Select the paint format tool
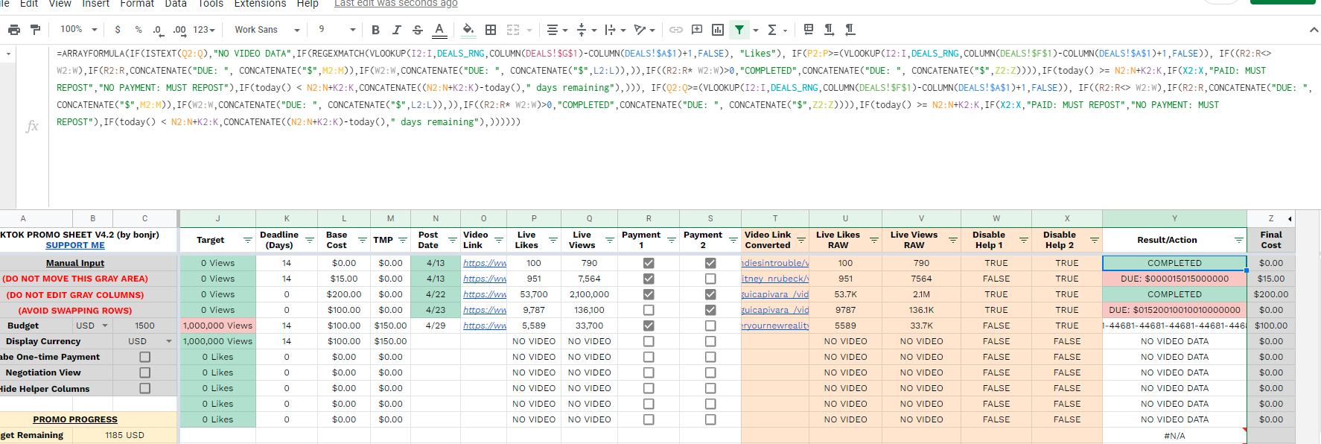 point(35,30)
